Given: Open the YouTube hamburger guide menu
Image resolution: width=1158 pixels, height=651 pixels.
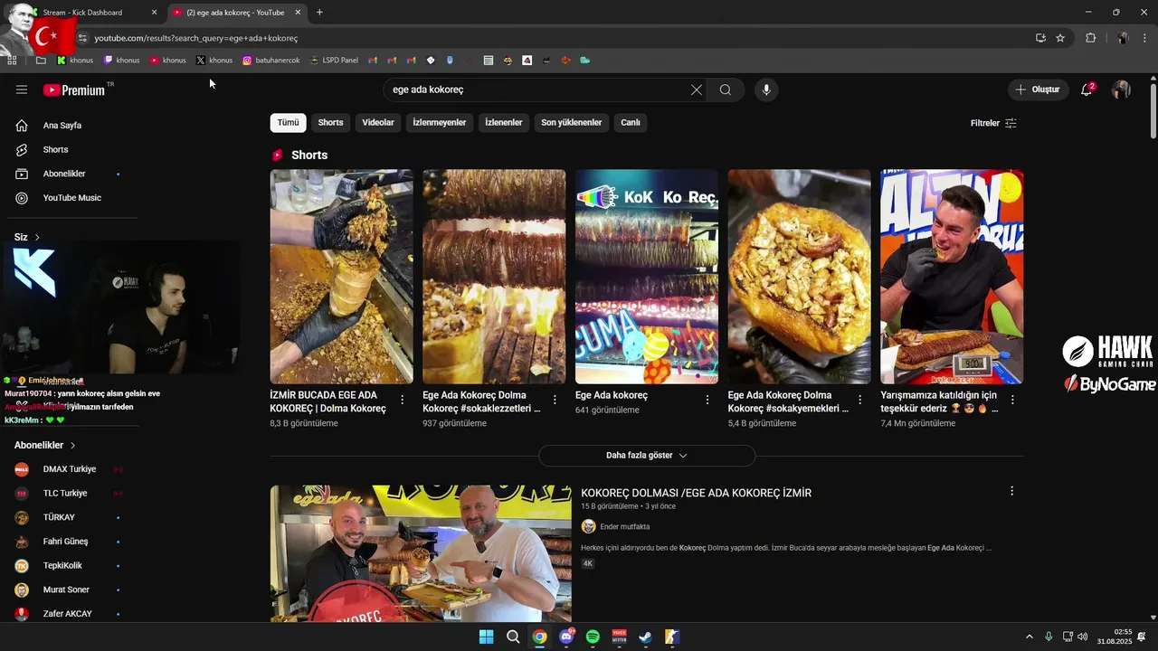Looking at the screenshot, I should point(22,90).
